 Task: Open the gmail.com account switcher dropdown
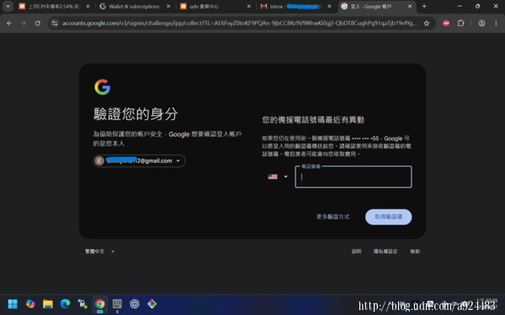tap(139, 160)
